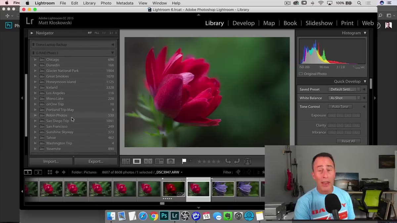This screenshot has height=223, width=397.
Task: Set photo rating with fifth star
Action: (x=218, y=161)
